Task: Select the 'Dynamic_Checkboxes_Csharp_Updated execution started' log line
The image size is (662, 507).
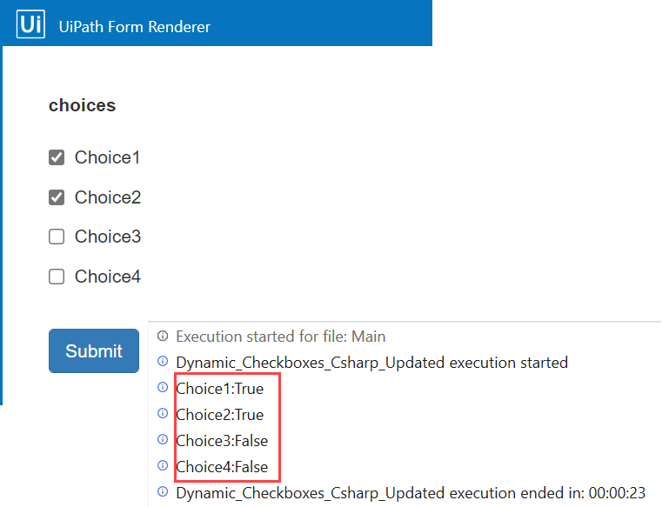Action: (371, 362)
